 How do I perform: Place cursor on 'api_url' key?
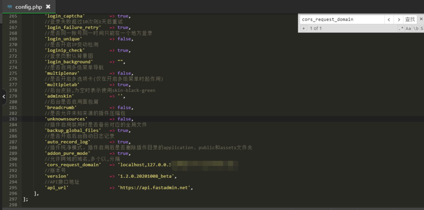point(56,187)
